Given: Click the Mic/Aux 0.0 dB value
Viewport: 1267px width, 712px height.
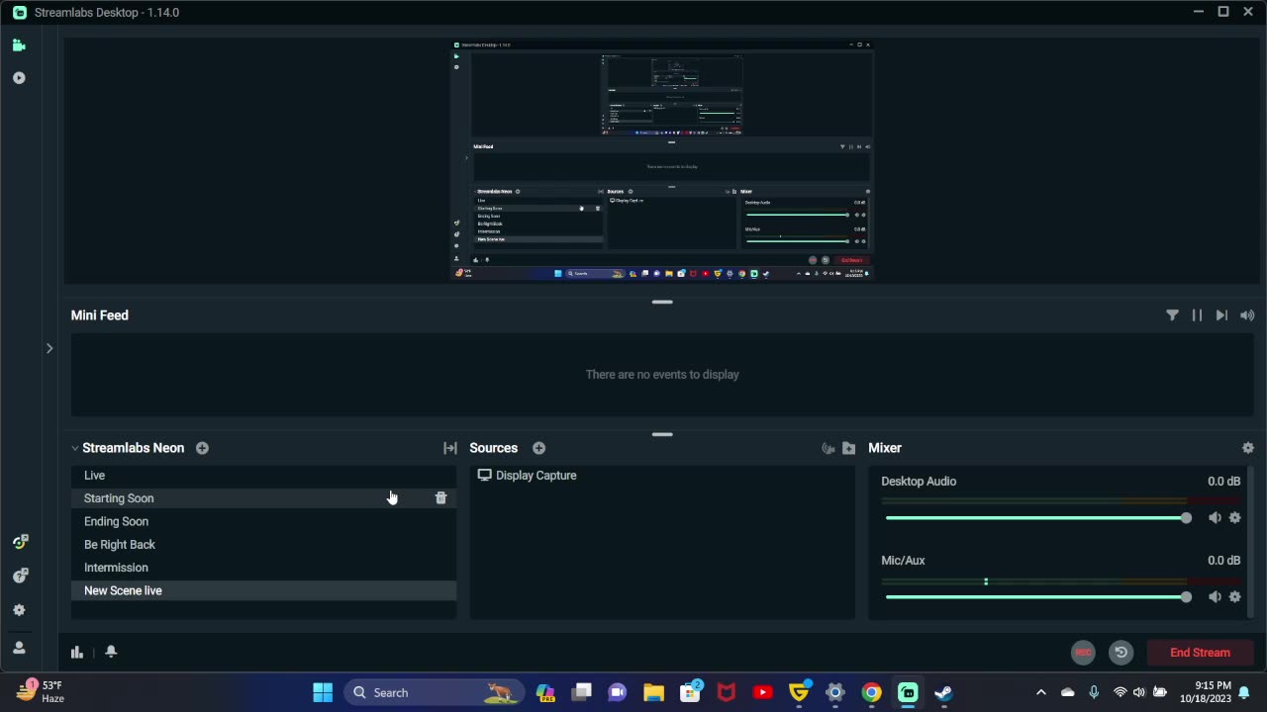Looking at the screenshot, I should pyautogui.click(x=1223, y=561).
